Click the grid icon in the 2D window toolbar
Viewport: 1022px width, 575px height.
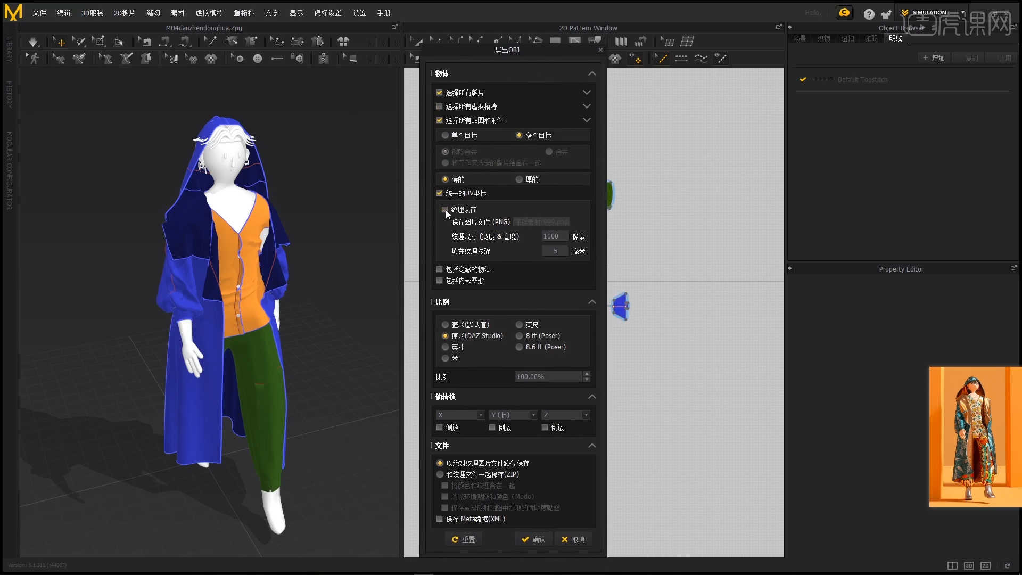tap(688, 42)
